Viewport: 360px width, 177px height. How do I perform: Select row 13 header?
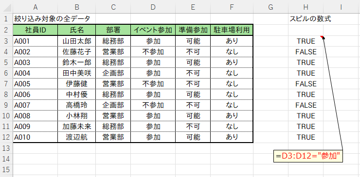pos(6,148)
